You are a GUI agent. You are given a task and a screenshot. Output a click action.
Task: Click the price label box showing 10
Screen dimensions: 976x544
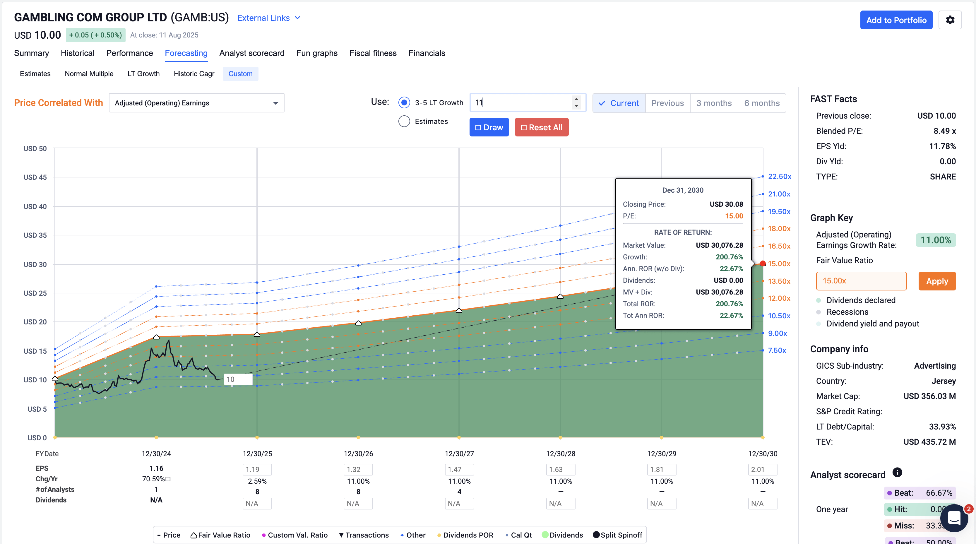coord(238,379)
